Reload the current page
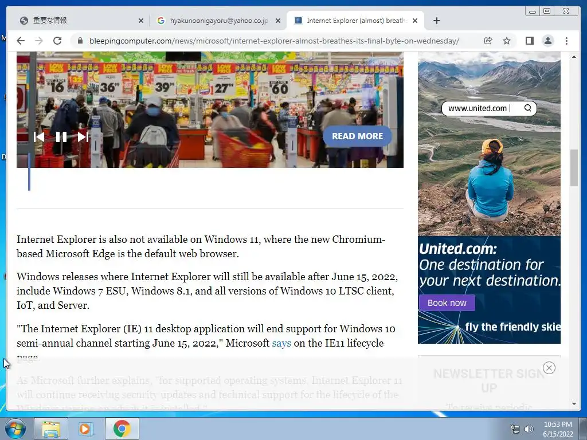 point(57,41)
